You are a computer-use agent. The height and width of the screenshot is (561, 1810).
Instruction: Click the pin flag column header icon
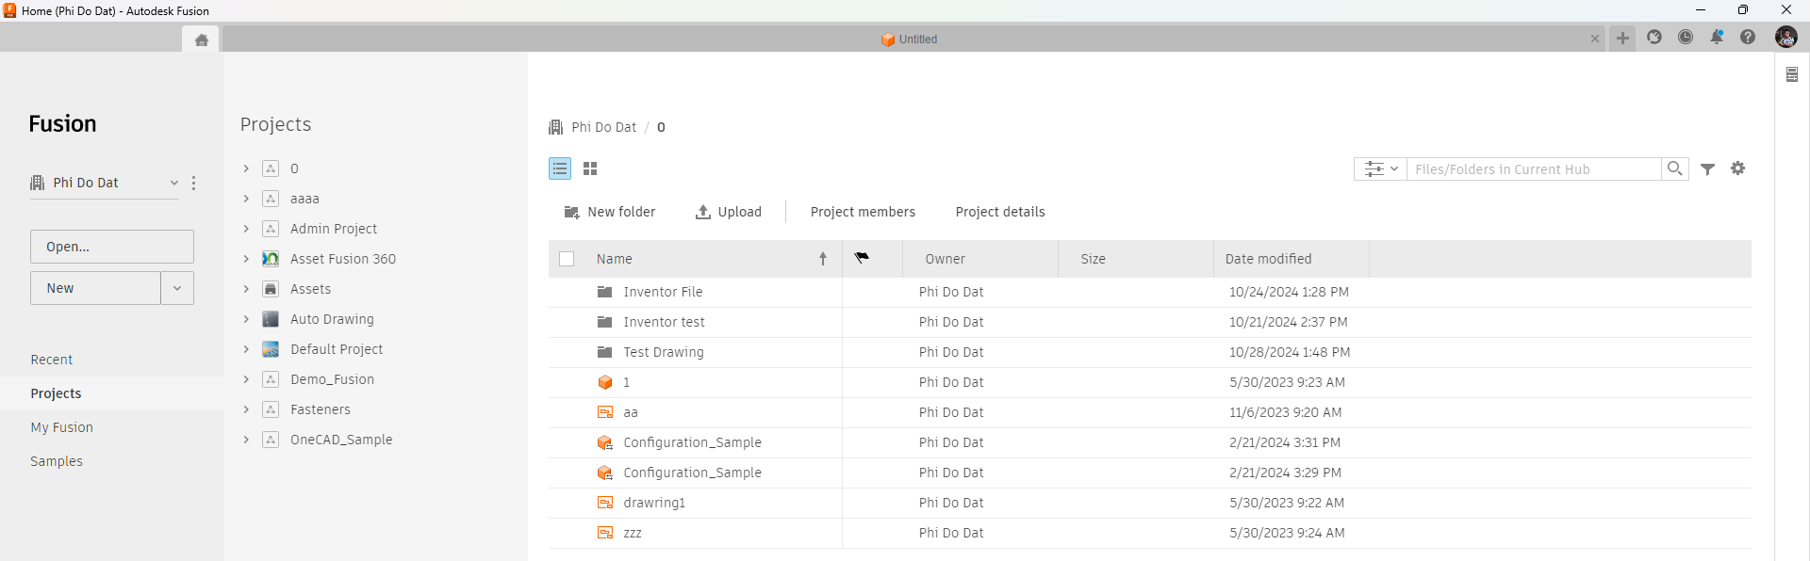pyautogui.click(x=862, y=258)
